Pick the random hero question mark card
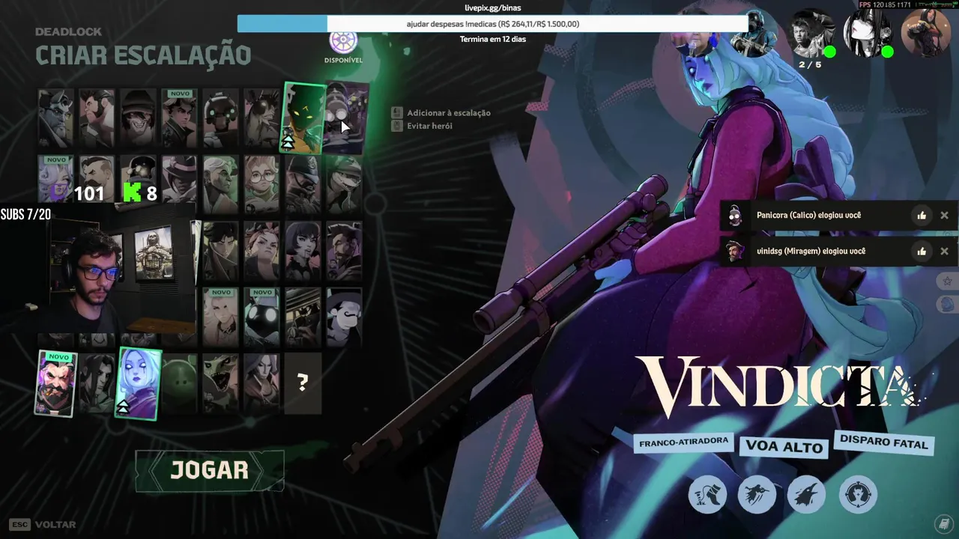Viewport: 959px width, 539px height. pyautogui.click(x=303, y=384)
